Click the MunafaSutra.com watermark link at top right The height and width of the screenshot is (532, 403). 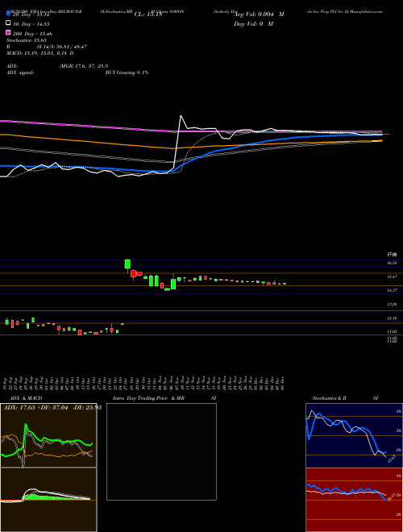(x=368, y=11)
